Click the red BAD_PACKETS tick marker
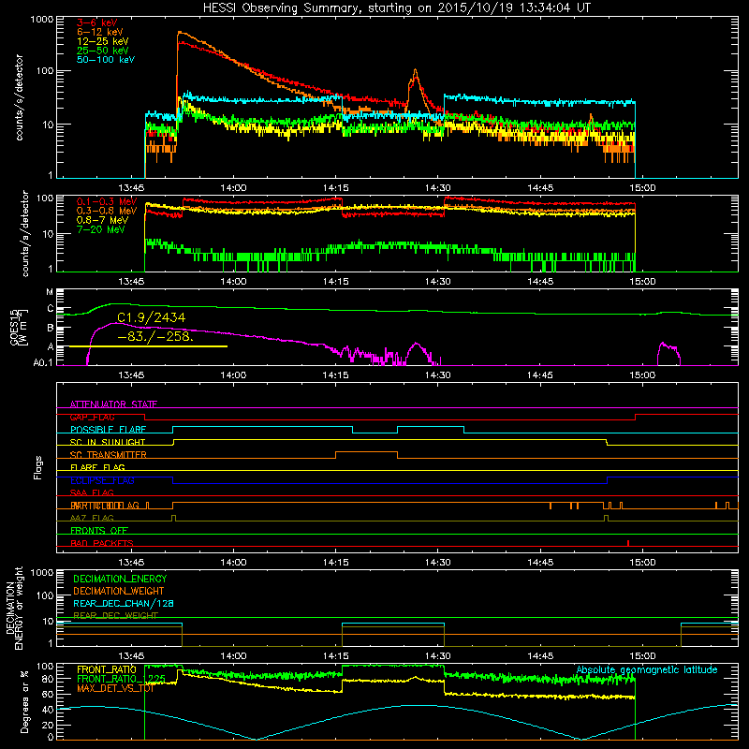This screenshot has height=749, width=749. 628,543
